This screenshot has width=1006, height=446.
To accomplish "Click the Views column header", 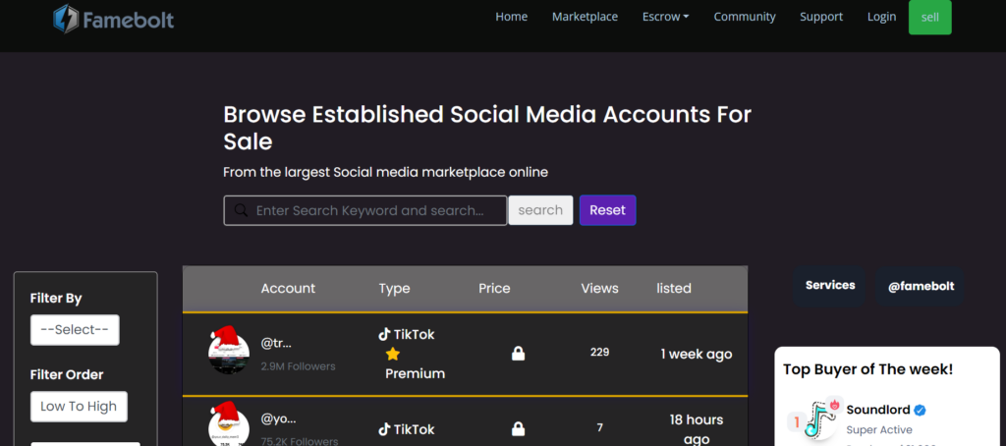I will click(x=599, y=289).
